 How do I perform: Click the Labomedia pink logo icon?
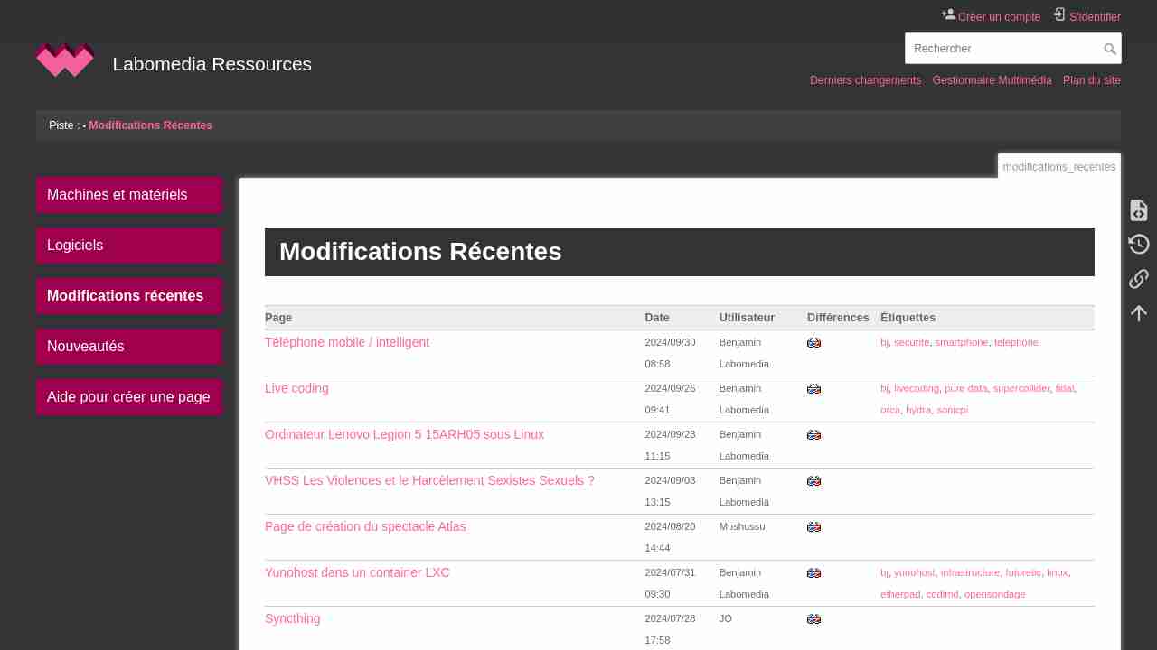point(65,60)
